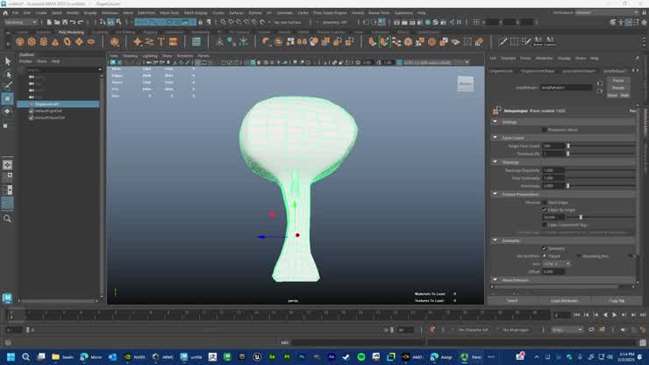Click the Copy Tab button
Viewport: 649px width, 365px height.
pyautogui.click(x=617, y=300)
